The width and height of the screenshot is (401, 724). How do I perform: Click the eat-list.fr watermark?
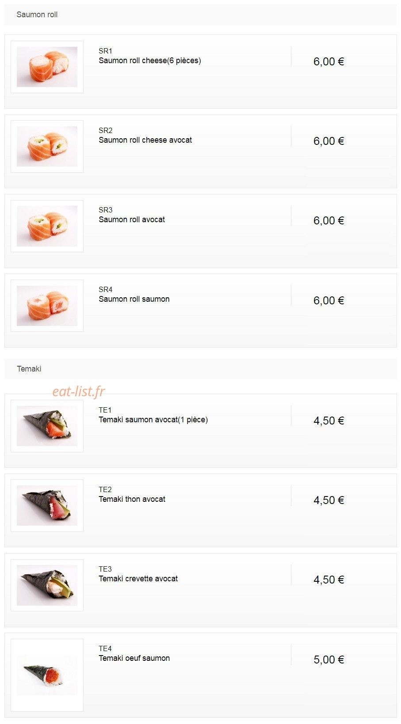click(79, 391)
